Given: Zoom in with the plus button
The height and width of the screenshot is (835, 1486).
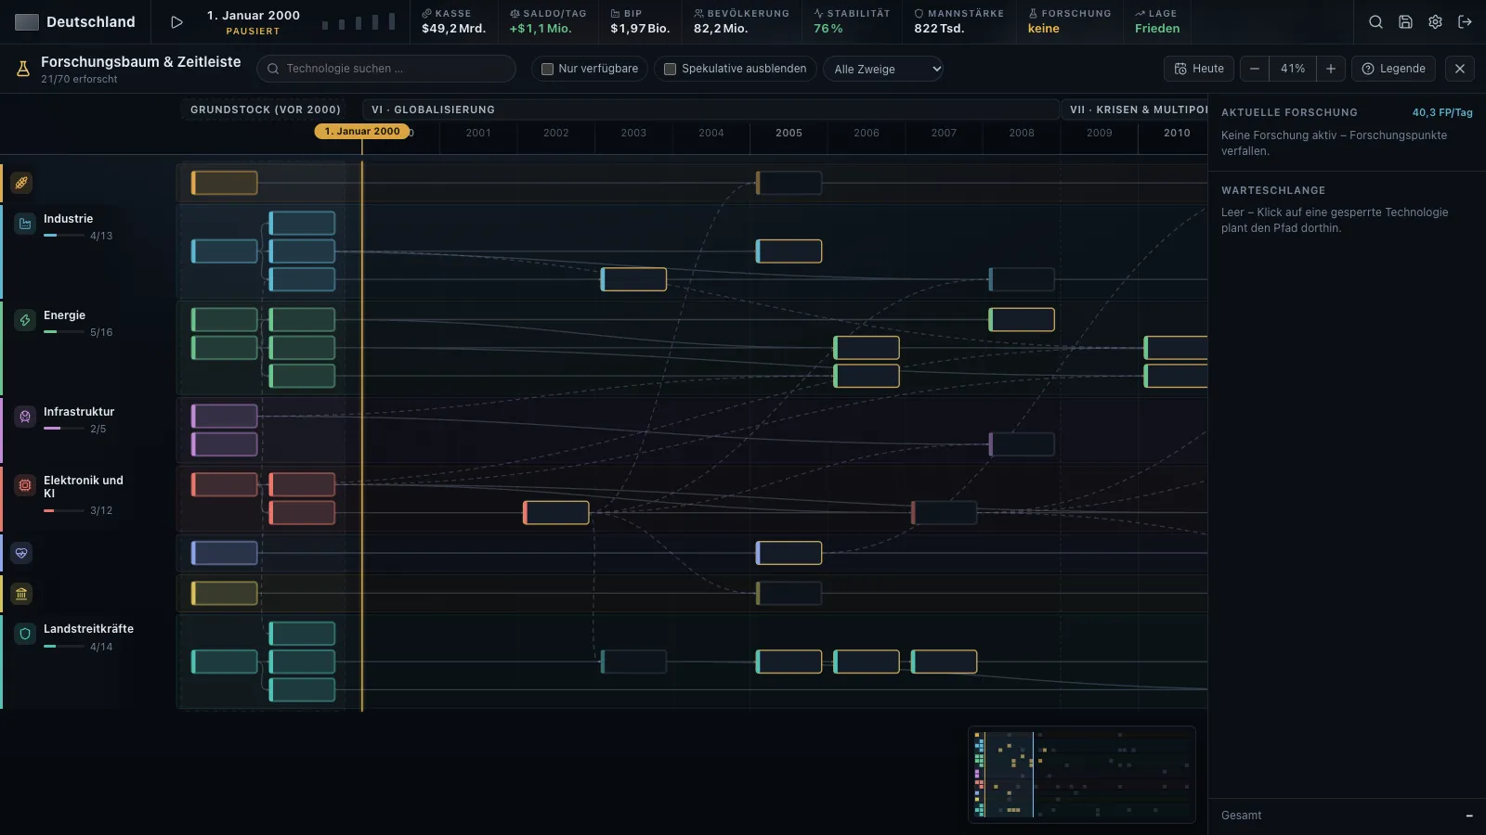Looking at the screenshot, I should (x=1331, y=69).
